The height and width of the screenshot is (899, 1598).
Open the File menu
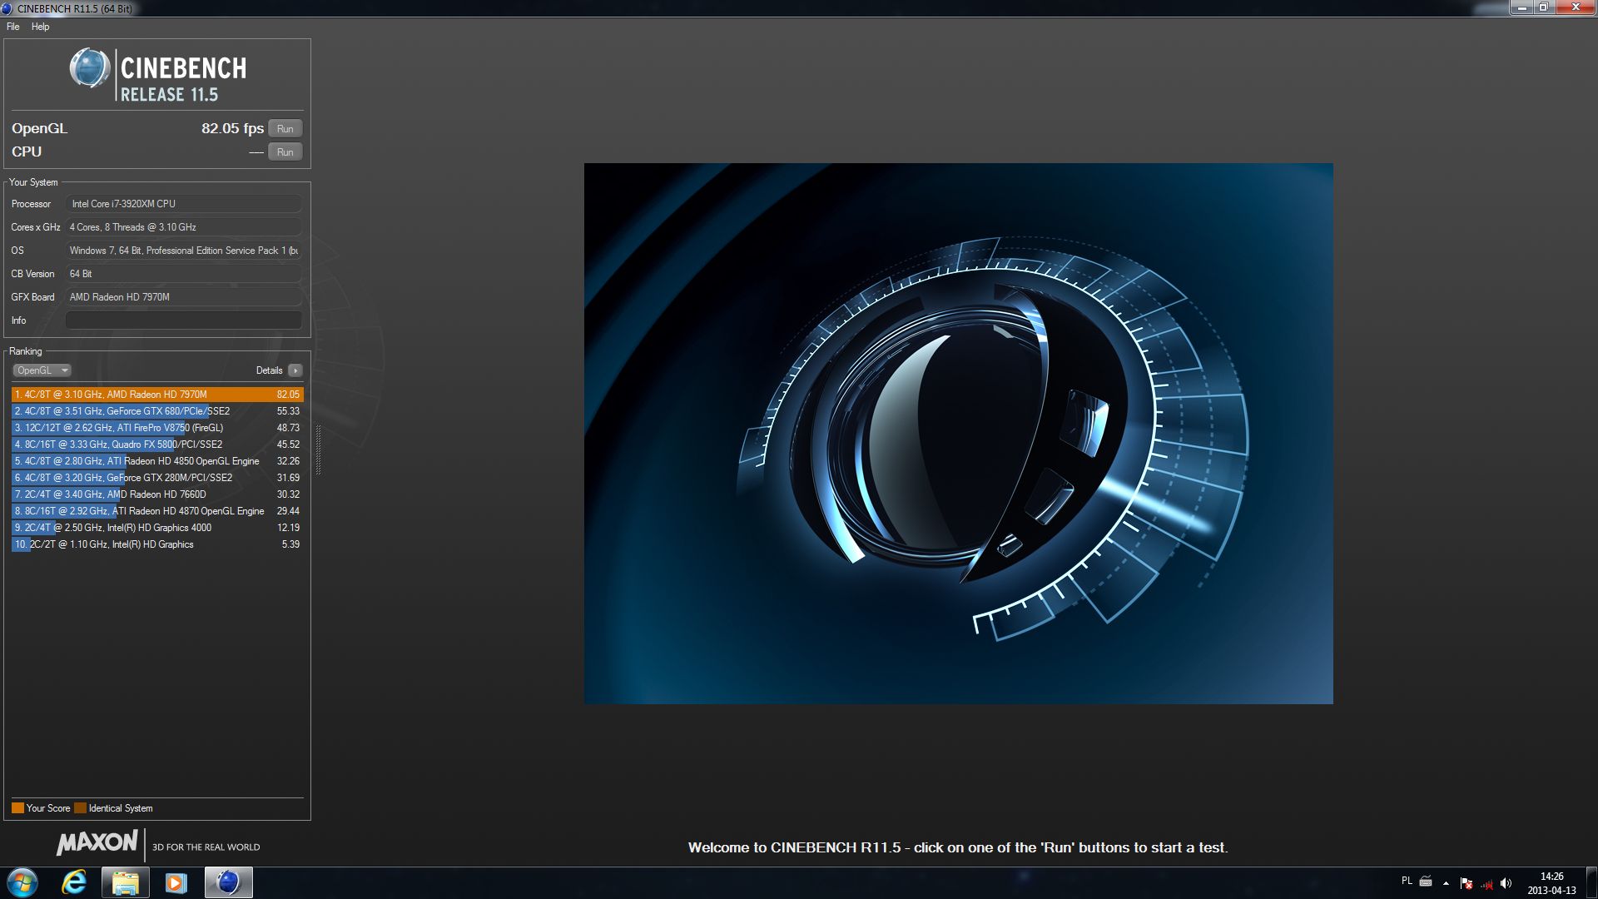[x=13, y=27]
